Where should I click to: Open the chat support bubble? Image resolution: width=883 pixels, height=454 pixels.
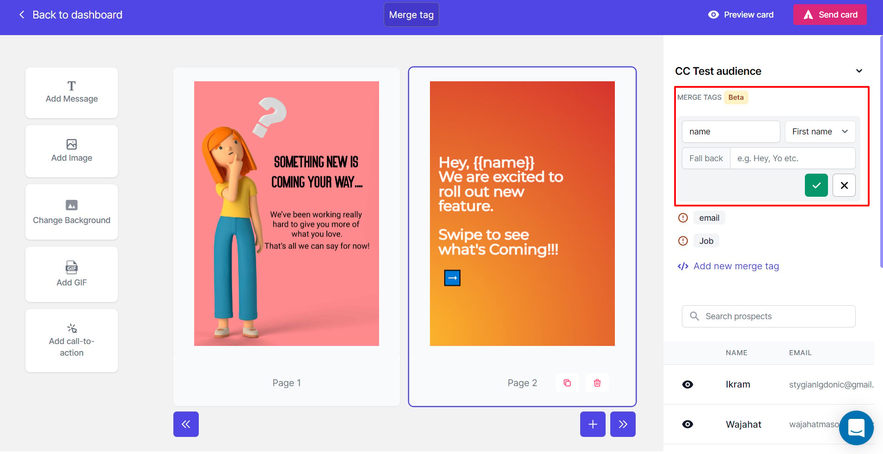coord(856,428)
